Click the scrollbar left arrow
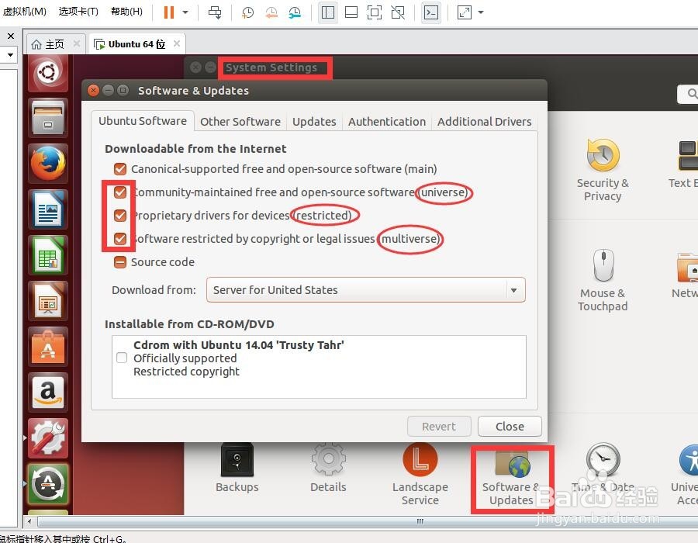Image resolution: width=698 pixels, height=543 pixels. click(29, 521)
